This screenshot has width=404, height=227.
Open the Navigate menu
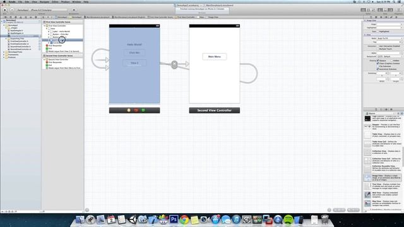44,1
